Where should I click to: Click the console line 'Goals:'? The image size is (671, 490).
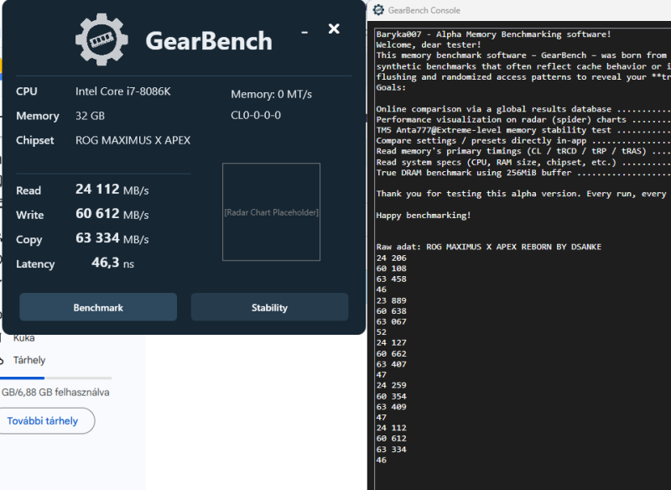tap(391, 87)
